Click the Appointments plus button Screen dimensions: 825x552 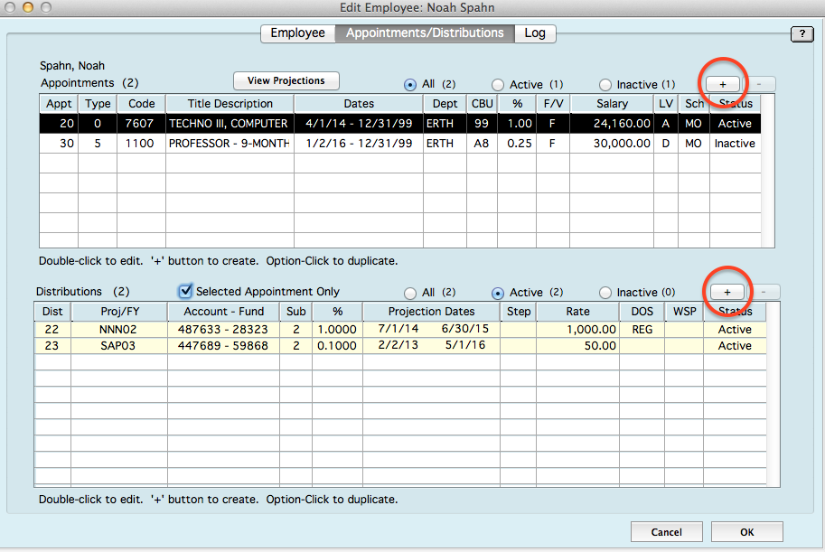(722, 84)
